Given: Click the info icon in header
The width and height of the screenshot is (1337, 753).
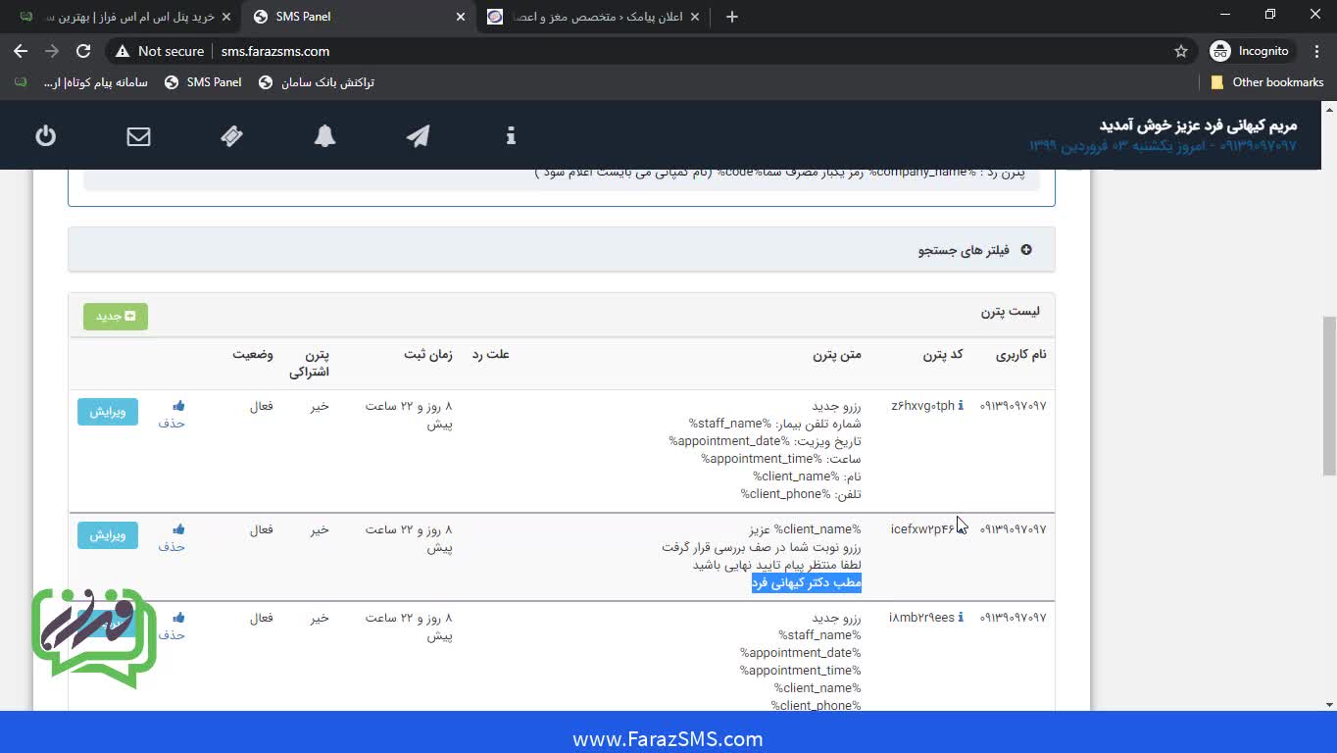Looking at the screenshot, I should point(511,136).
